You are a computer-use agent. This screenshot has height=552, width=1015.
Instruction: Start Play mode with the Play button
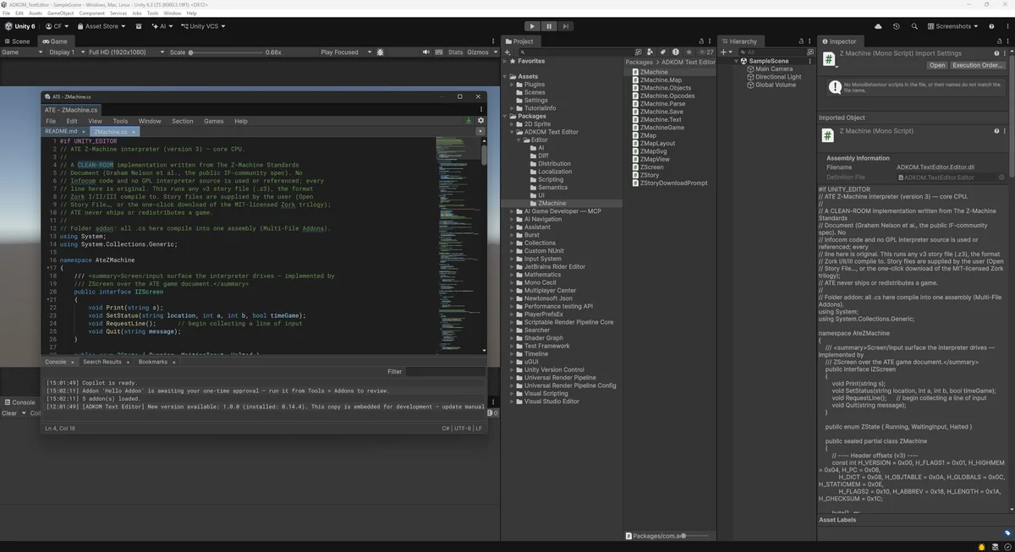click(x=531, y=26)
